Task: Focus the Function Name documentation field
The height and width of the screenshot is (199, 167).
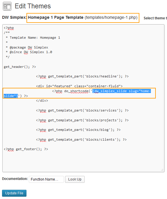Action: pos(46,179)
